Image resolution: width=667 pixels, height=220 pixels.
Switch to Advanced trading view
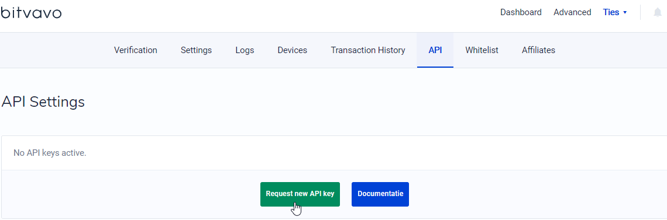click(x=572, y=12)
